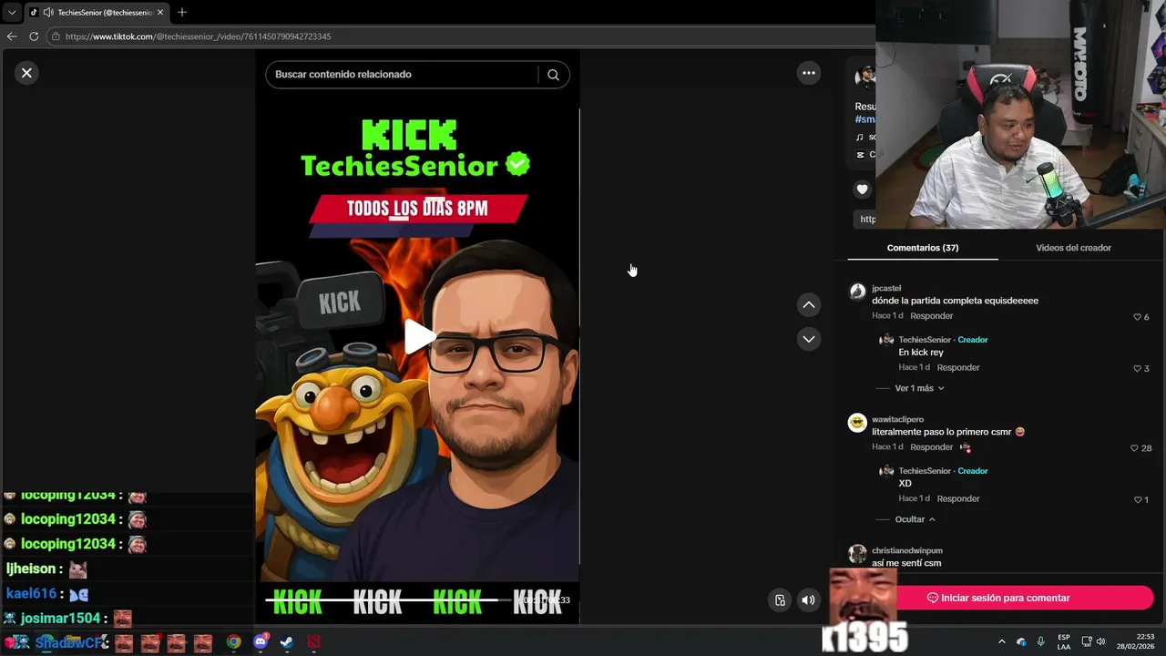Image resolution: width=1166 pixels, height=656 pixels.
Task: Open christianedwinpum username link
Action: point(907,550)
